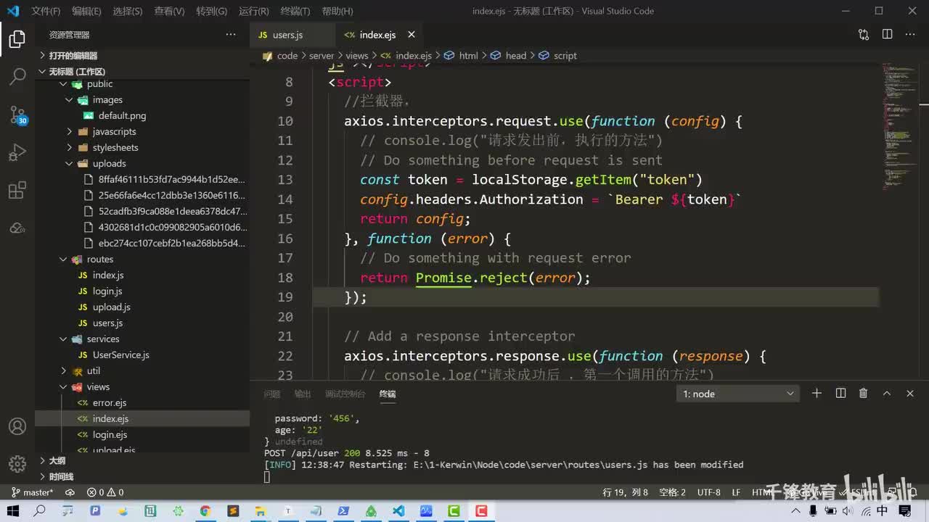Open Explorer panel more actions ellipsis
Image resolution: width=929 pixels, height=522 pixels.
[x=231, y=35]
